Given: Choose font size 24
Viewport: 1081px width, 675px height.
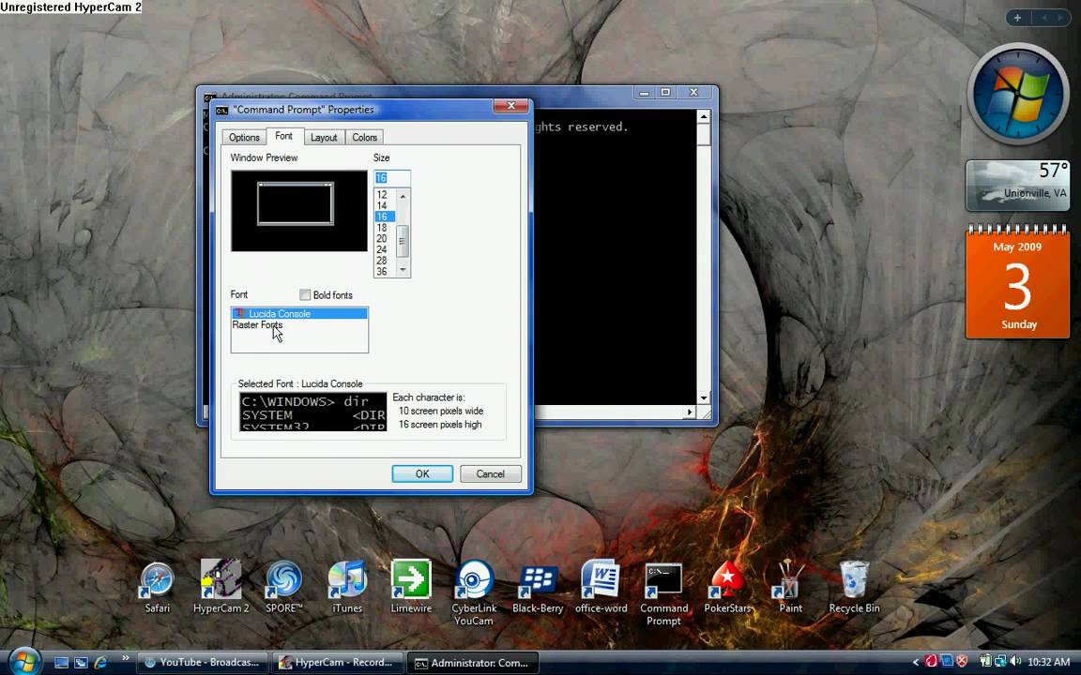Looking at the screenshot, I should tap(384, 250).
